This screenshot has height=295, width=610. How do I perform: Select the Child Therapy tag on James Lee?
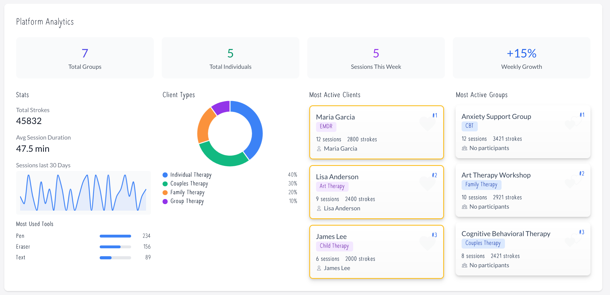pyautogui.click(x=334, y=246)
